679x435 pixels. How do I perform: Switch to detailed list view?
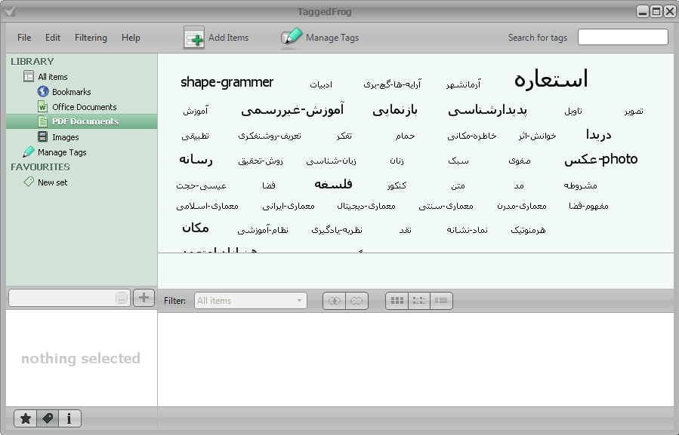441,301
